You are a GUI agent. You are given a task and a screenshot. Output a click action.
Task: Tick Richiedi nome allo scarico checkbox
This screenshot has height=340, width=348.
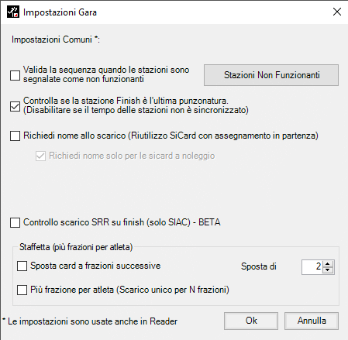[x=15, y=136]
